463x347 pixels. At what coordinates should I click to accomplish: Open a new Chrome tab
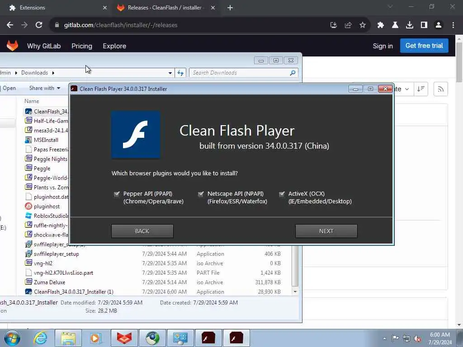click(x=230, y=8)
